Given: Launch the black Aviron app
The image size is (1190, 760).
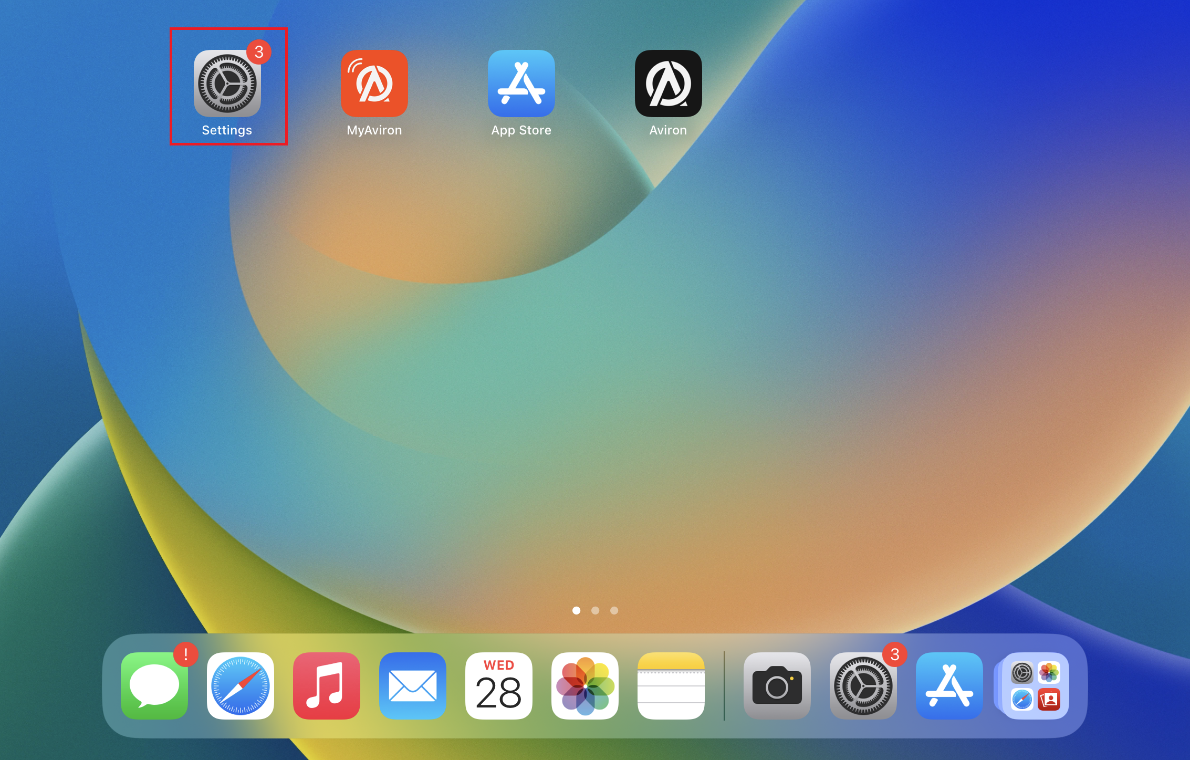Looking at the screenshot, I should 669,84.
